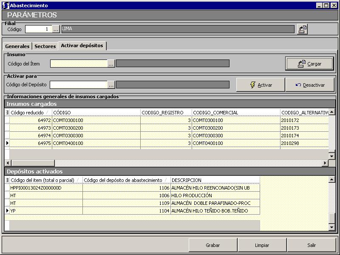Sort by Código reducido column header
This screenshot has height=255, width=340.
28,113
